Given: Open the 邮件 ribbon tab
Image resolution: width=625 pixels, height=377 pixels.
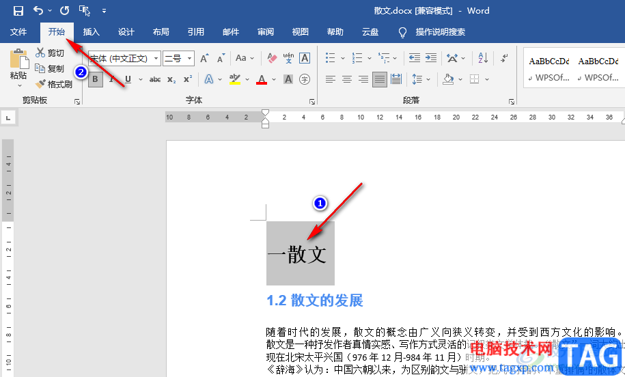Looking at the screenshot, I should (x=231, y=32).
